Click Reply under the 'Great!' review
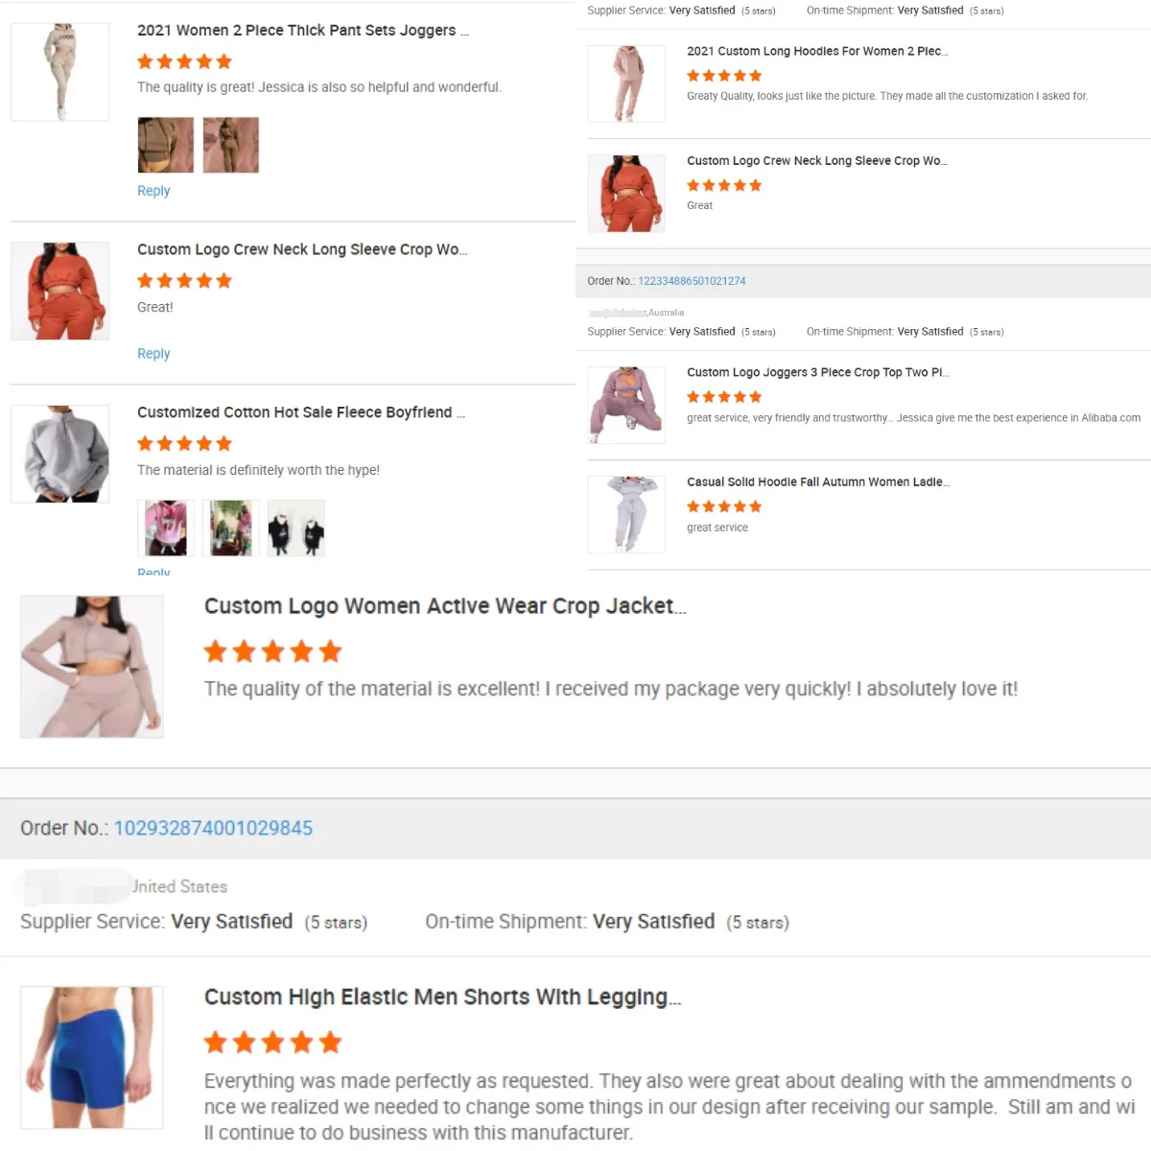The width and height of the screenshot is (1151, 1151). (x=153, y=354)
